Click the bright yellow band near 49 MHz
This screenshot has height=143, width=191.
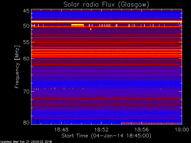(x=107, y=22)
